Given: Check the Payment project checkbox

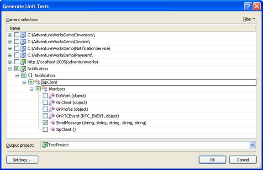Looking at the screenshot, I should (16, 55).
